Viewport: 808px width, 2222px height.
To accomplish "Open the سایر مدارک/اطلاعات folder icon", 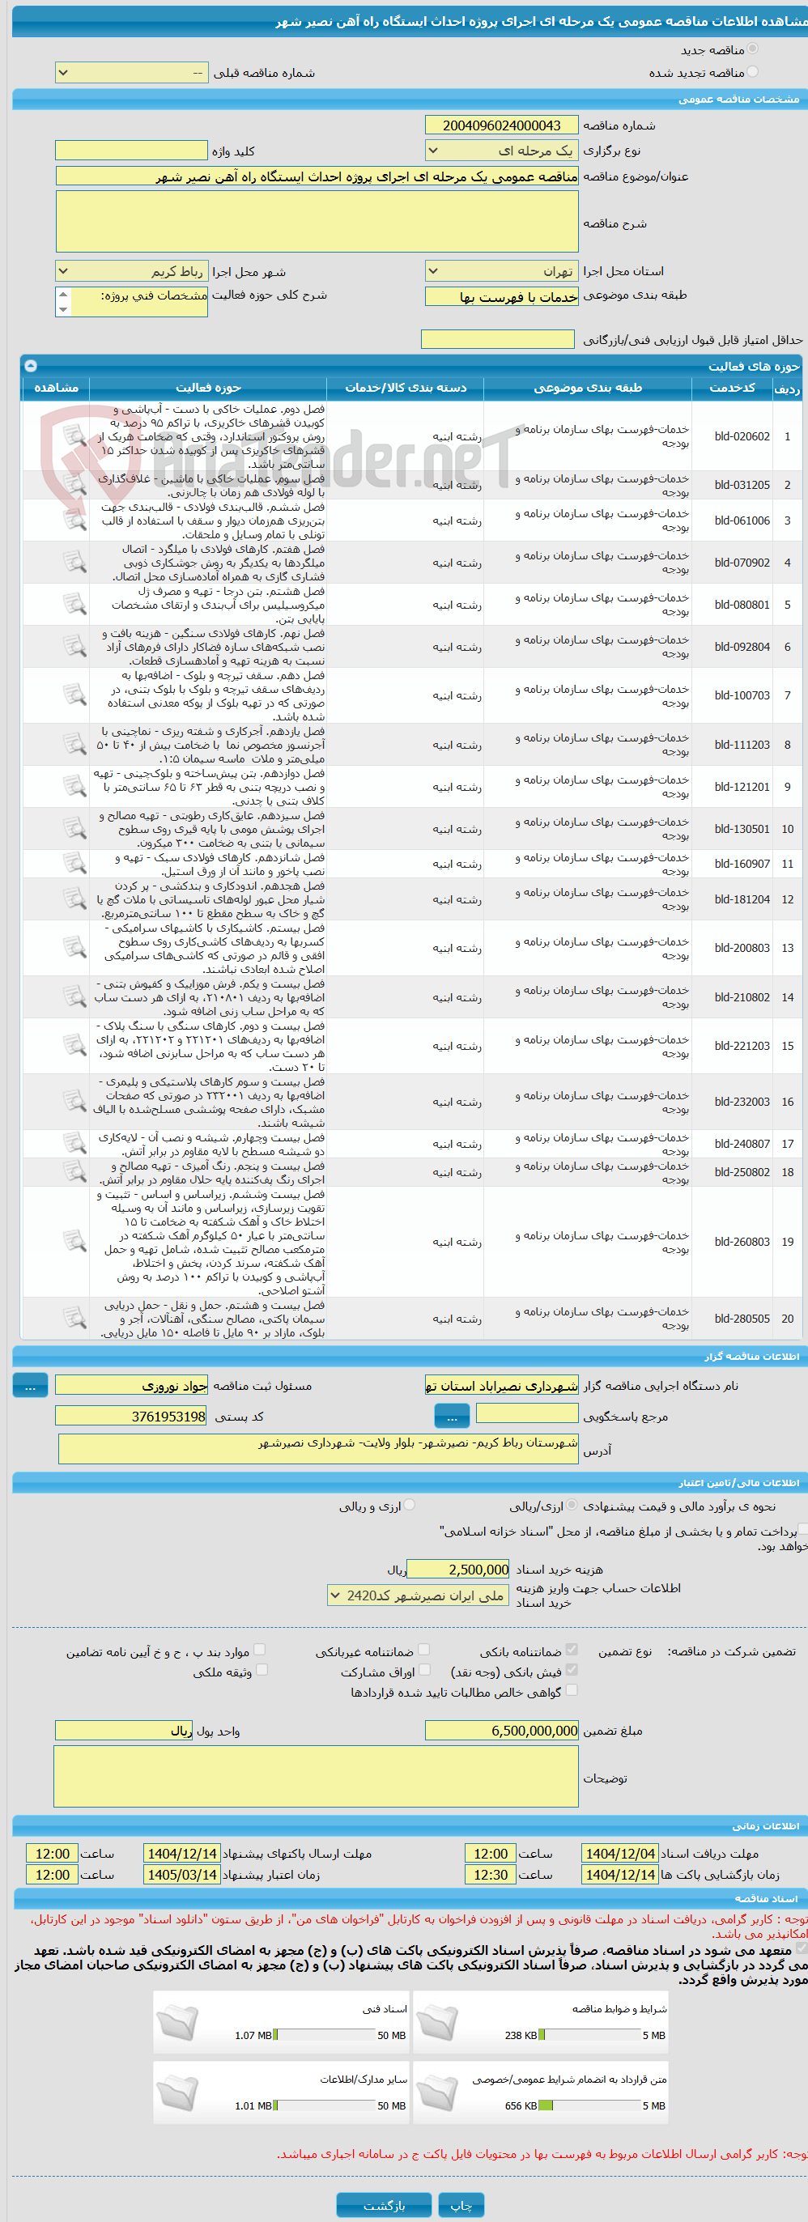I will tap(177, 2093).
